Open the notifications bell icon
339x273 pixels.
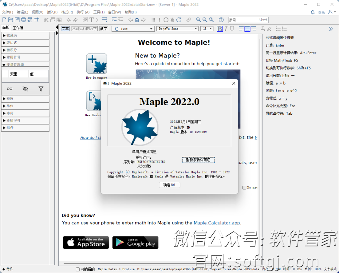pos(313,12)
